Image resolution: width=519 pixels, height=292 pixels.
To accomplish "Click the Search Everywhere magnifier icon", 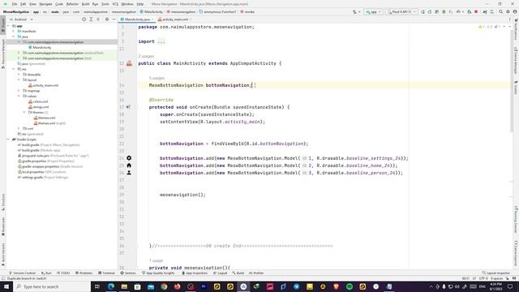I will 501,12.
